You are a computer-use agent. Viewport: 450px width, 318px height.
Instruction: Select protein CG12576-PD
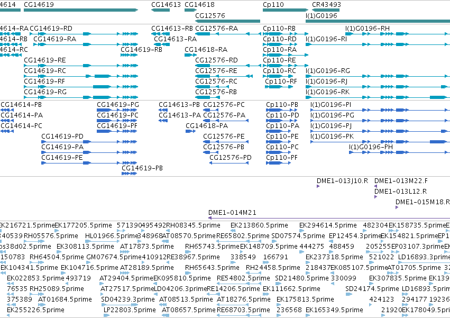point(231,158)
